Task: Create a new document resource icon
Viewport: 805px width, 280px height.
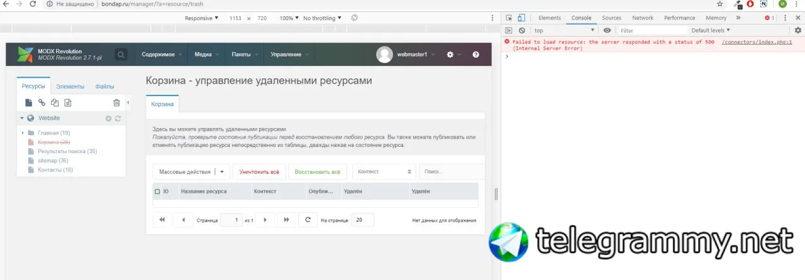Action: pos(28,102)
